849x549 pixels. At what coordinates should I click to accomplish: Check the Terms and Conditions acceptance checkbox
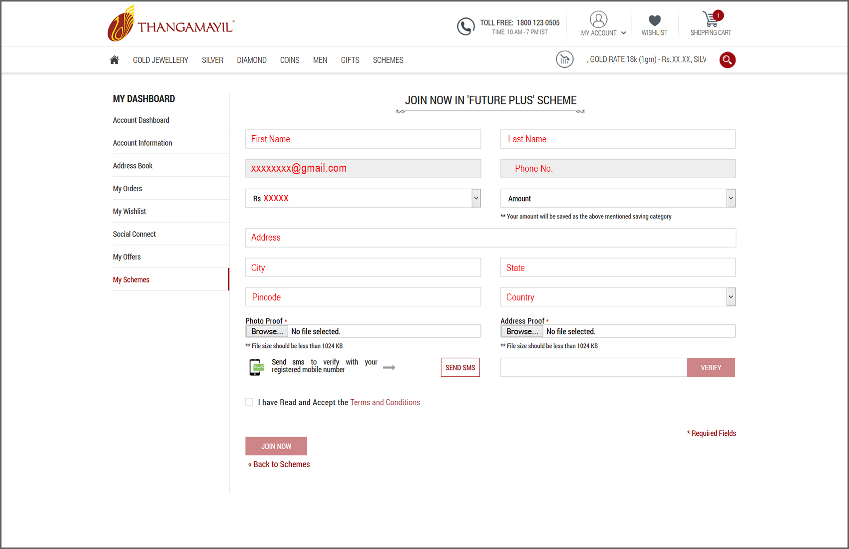pyautogui.click(x=249, y=402)
